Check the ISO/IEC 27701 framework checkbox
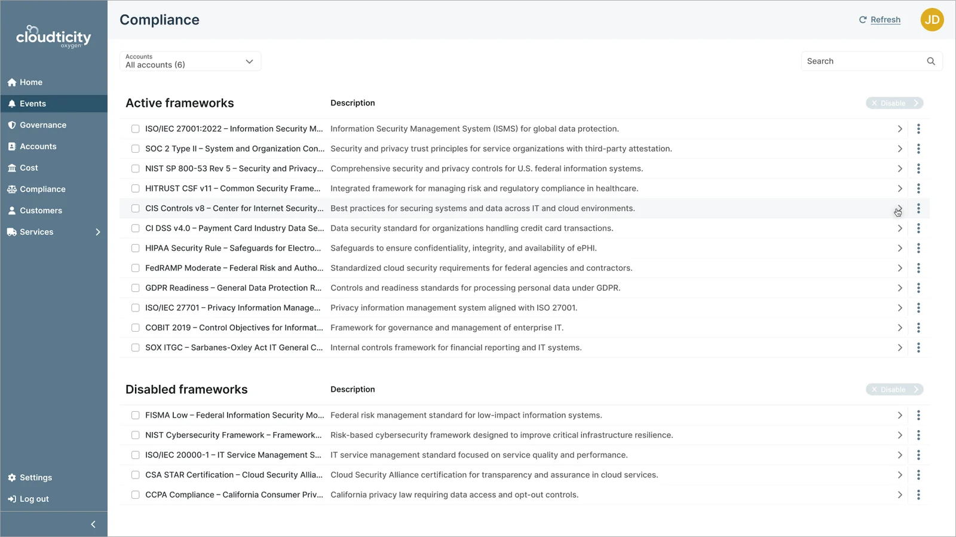 pyautogui.click(x=136, y=308)
